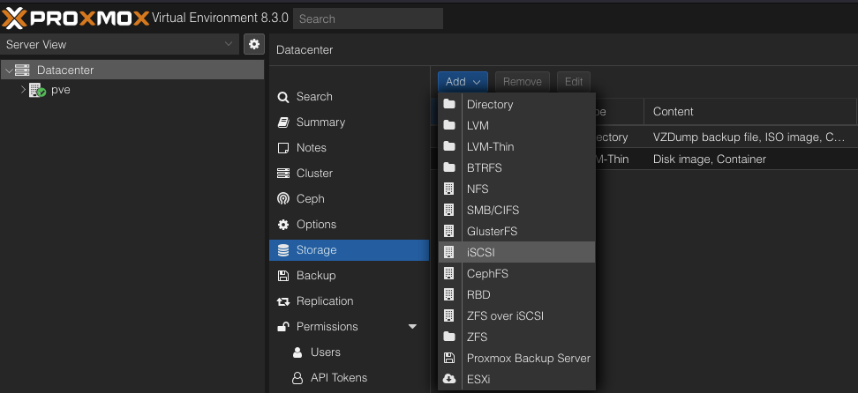Click the building icon beside RBD

(x=449, y=294)
